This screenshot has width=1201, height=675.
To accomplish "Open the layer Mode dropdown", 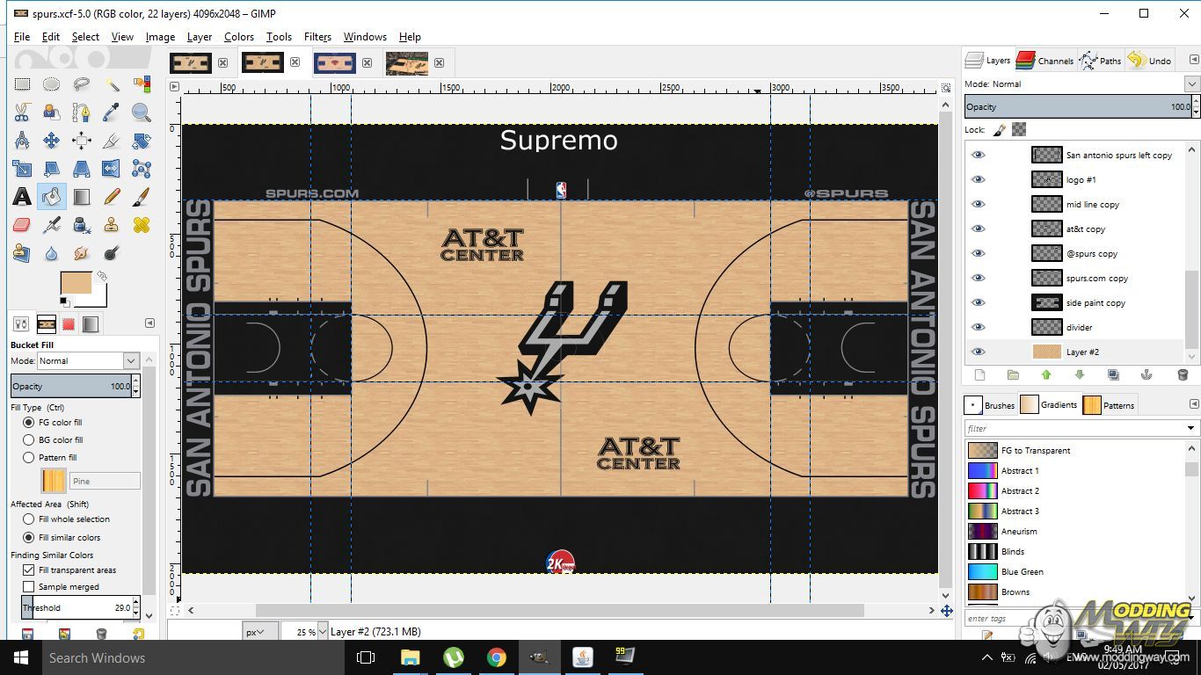I will [x=1191, y=84].
